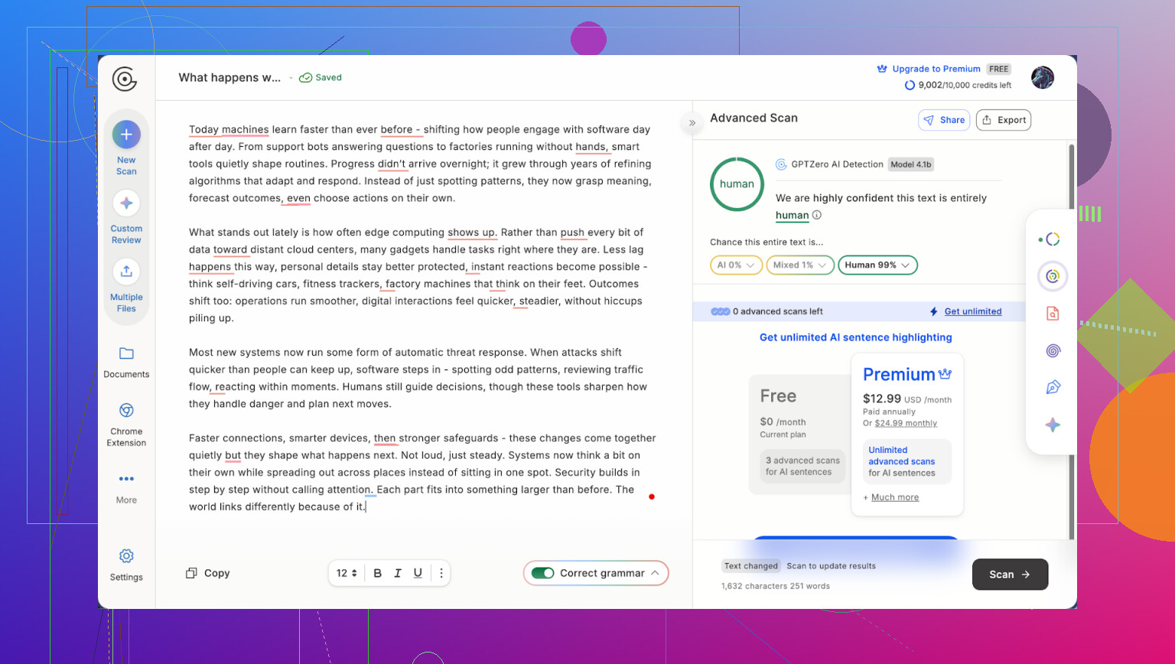Open Settings gear in sidebar

point(126,556)
